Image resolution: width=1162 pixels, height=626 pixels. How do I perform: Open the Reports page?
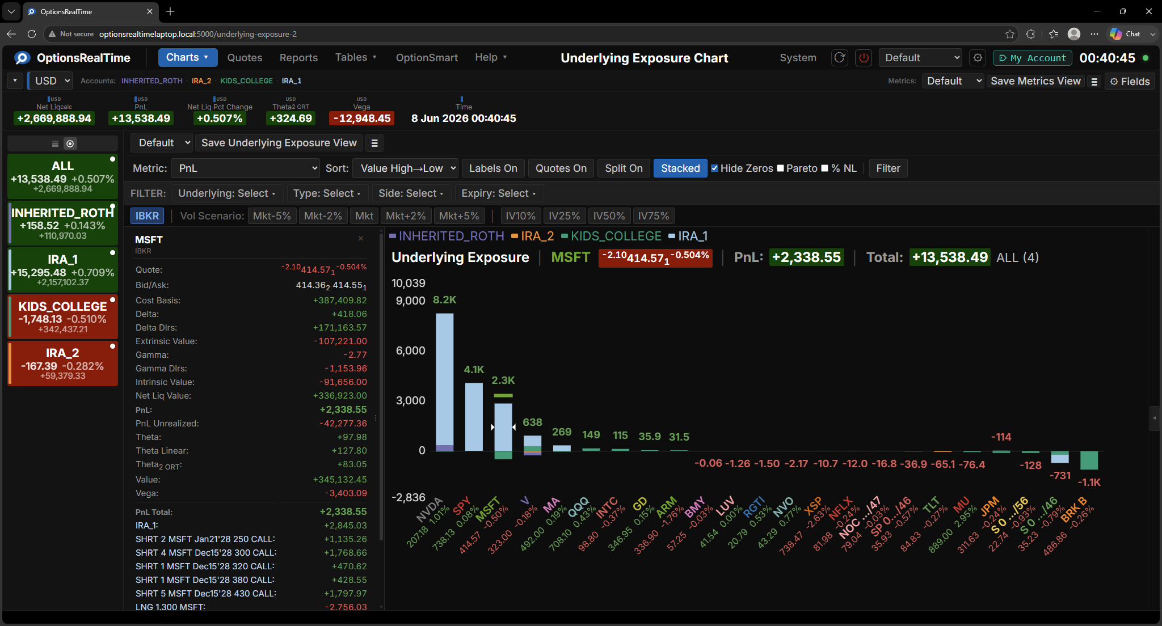(x=298, y=58)
